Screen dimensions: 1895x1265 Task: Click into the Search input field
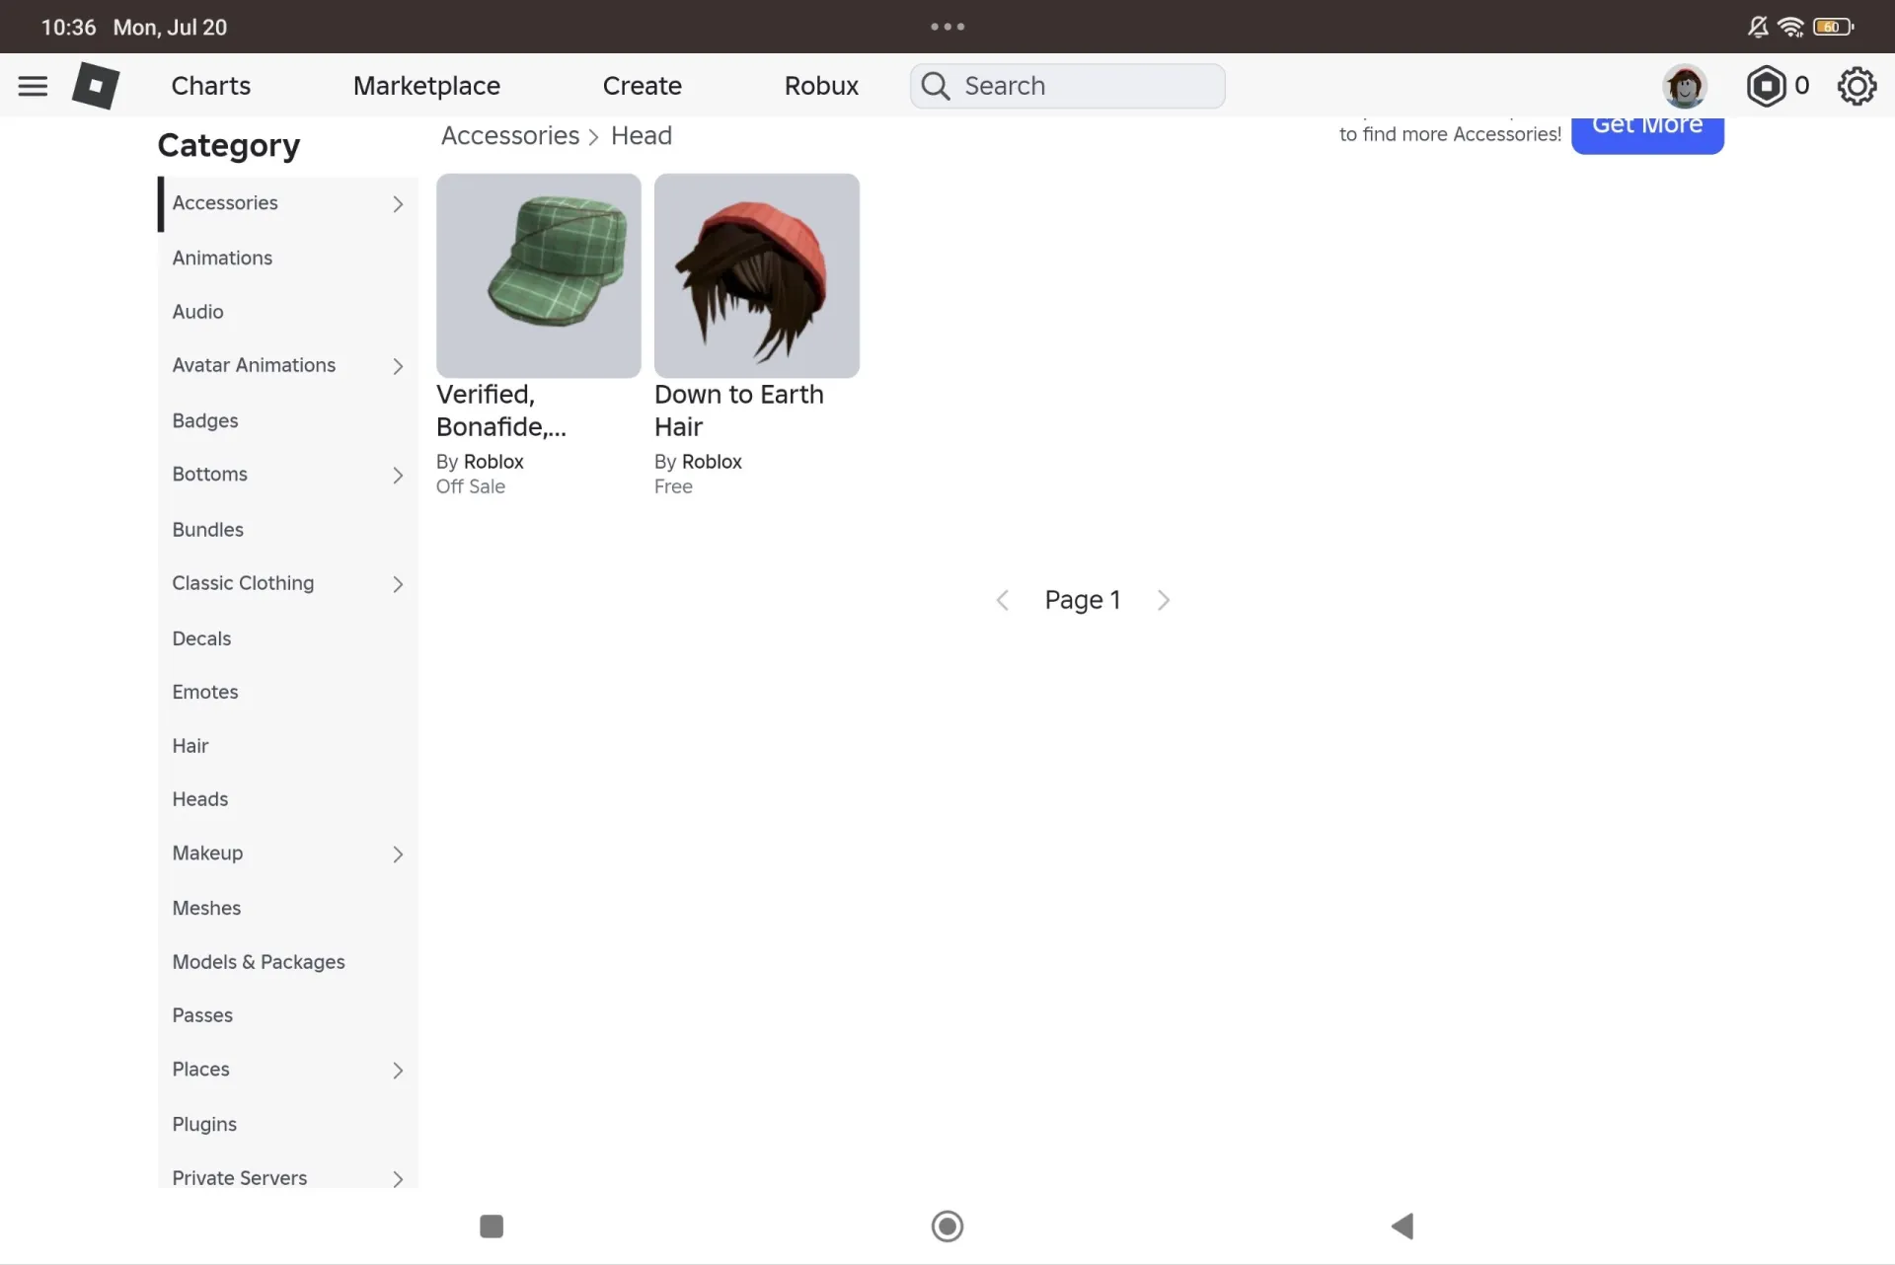(1068, 86)
